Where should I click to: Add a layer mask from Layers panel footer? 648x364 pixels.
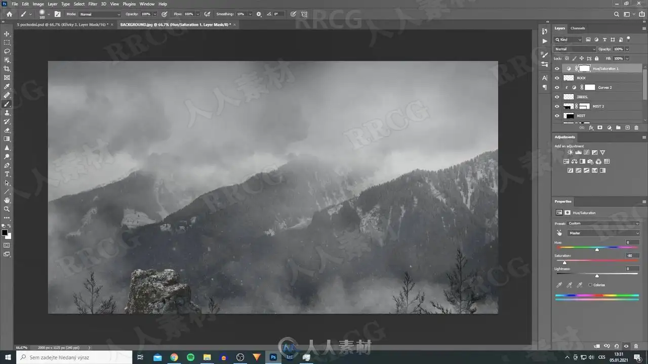tap(600, 128)
